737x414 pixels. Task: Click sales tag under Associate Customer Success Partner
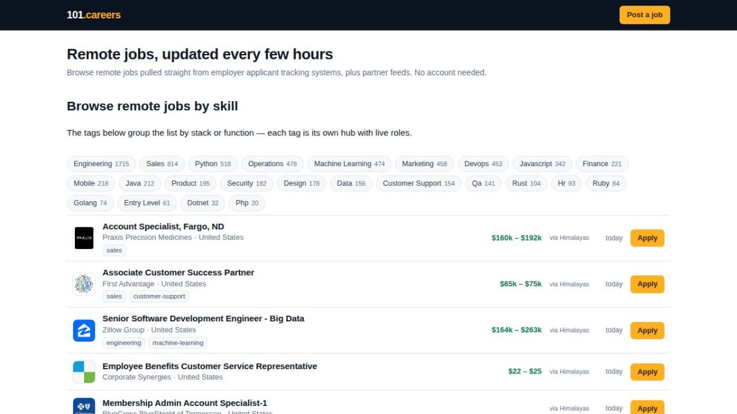click(114, 296)
